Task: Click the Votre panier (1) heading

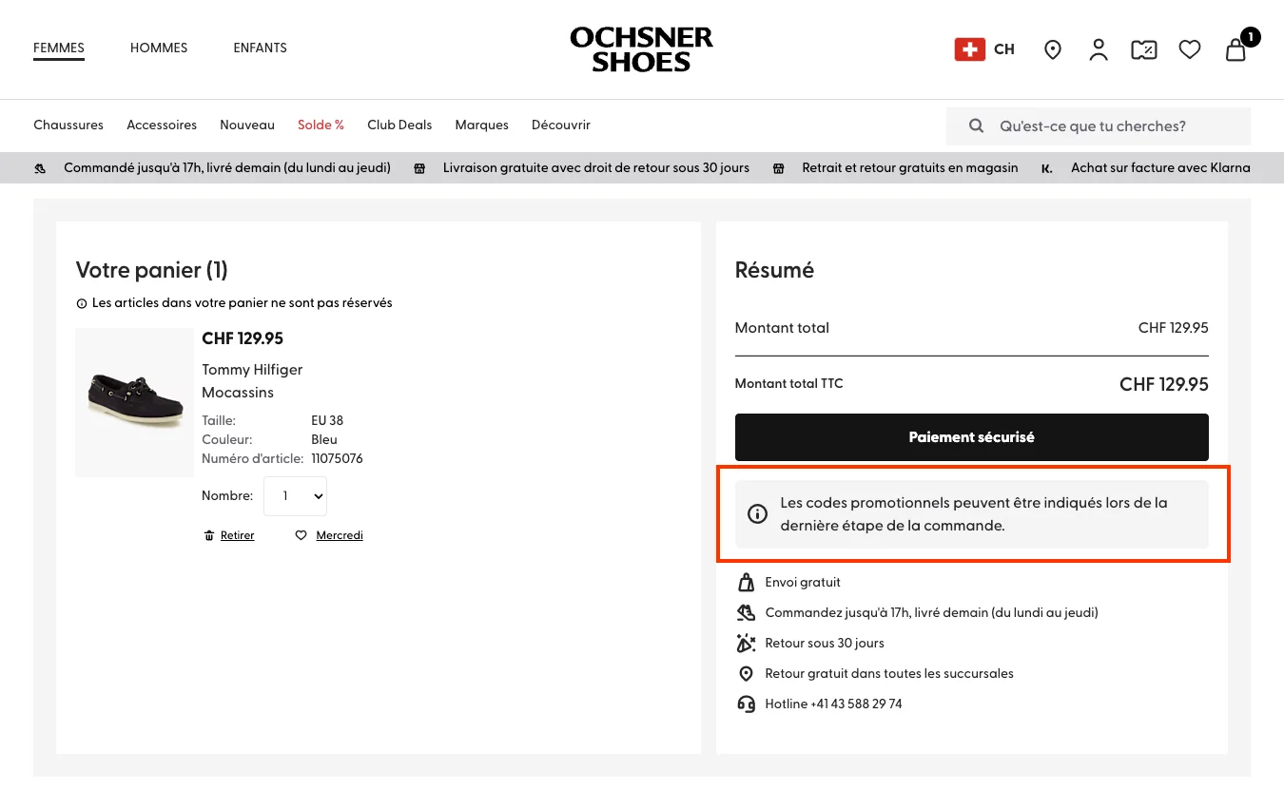Action: tap(152, 271)
